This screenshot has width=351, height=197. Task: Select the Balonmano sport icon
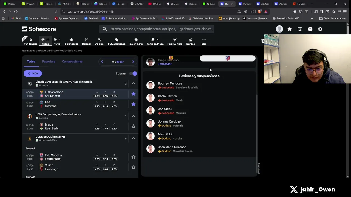pyautogui.click(x=136, y=42)
